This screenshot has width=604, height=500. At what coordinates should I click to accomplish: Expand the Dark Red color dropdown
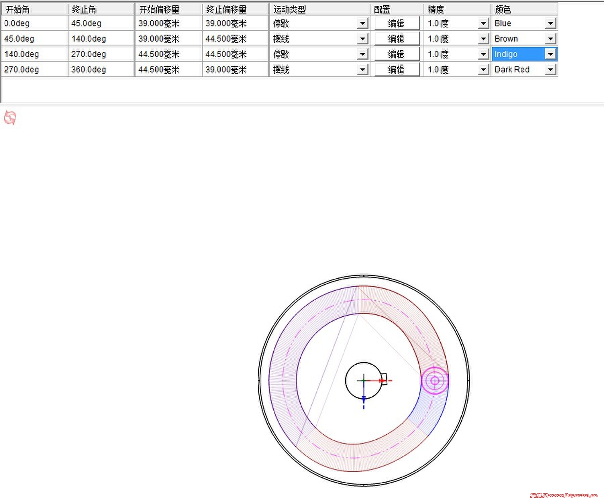pyautogui.click(x=550, y=70)
